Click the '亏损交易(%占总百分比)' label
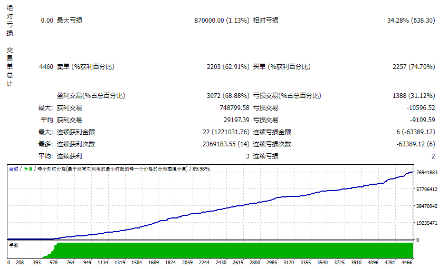The image size is (448, 269). tap(287, 96)
